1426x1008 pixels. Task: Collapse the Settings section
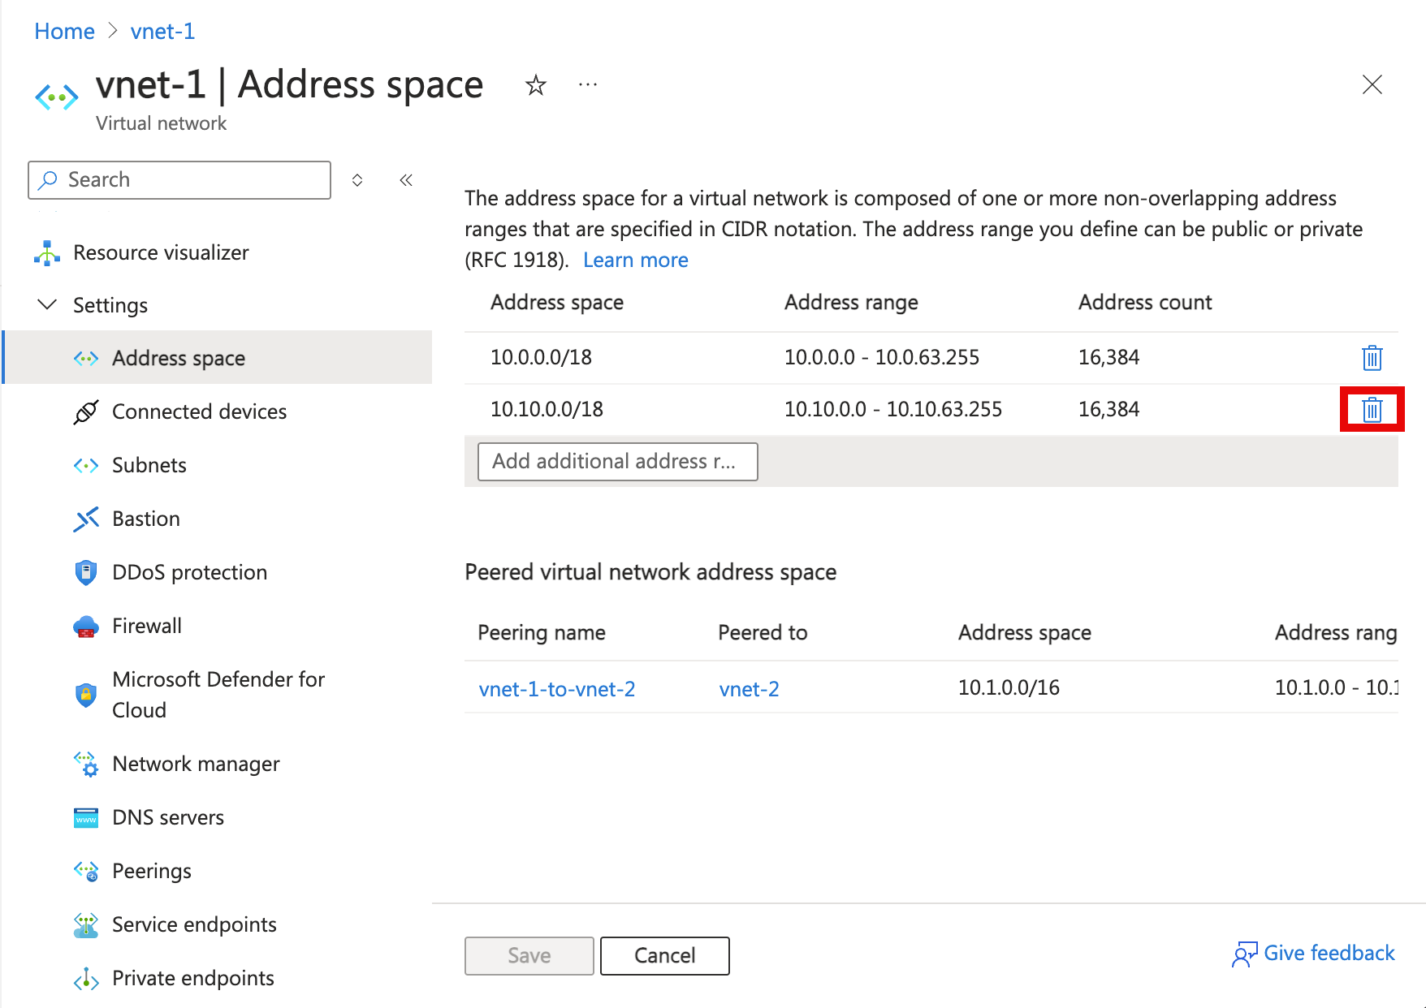click(46, 304)
